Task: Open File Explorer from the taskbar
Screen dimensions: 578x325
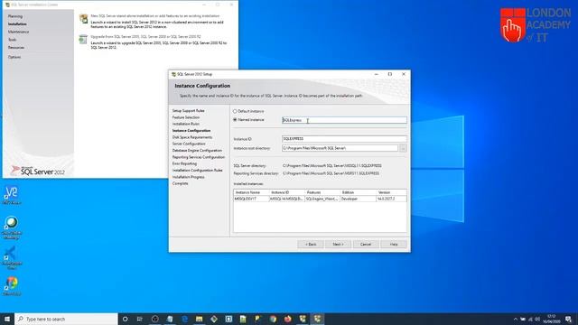Action: (199, 319)
